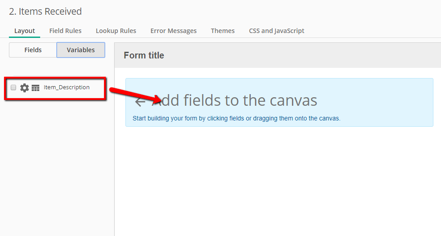This screenshot has height=236, width=441.
Task: Click the left arrow icon in canvas
Action: click(x=140, y=101)
